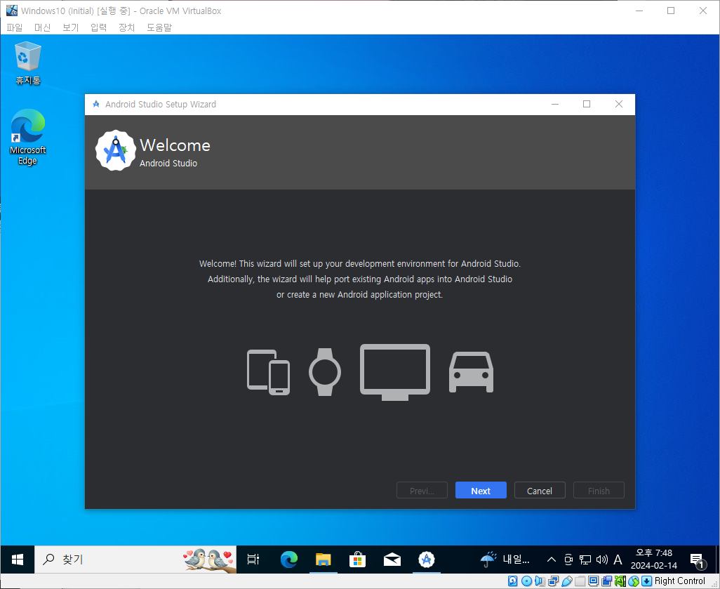
Task: Open the Windows Start menu
Action: tap(18, 559)
